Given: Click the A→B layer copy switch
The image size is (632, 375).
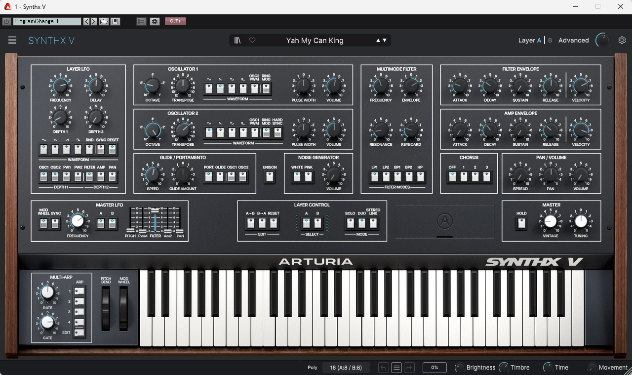Looking at the screenshot, I should tap(250, 223).
